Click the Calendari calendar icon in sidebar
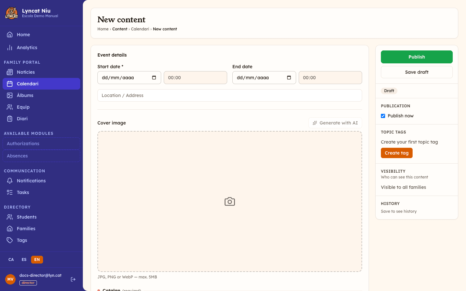This screenshot has width=466, height=291. point(10,84)
